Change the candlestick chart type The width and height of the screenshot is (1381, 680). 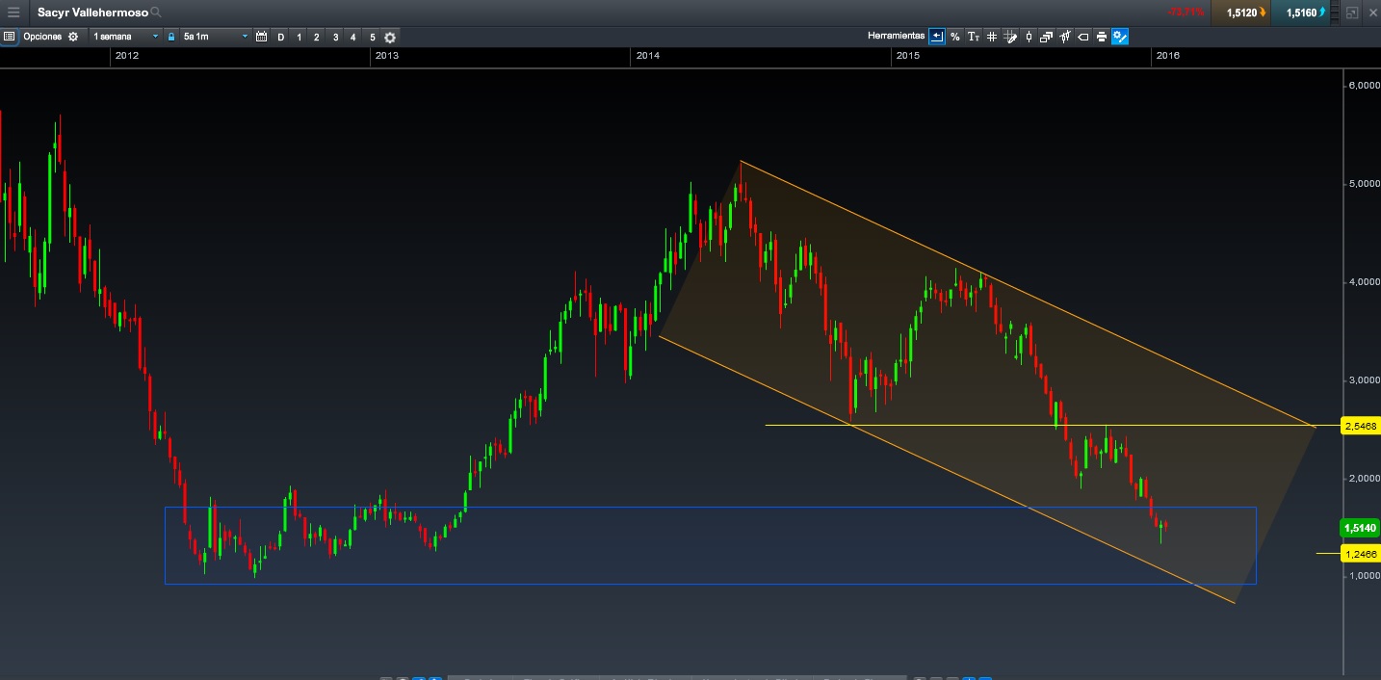pos(1029,37)
